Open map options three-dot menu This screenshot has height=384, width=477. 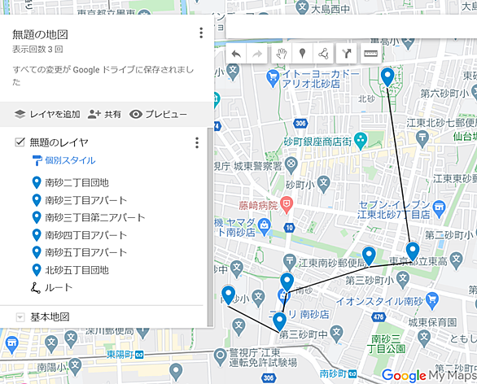tap(201, 33)
